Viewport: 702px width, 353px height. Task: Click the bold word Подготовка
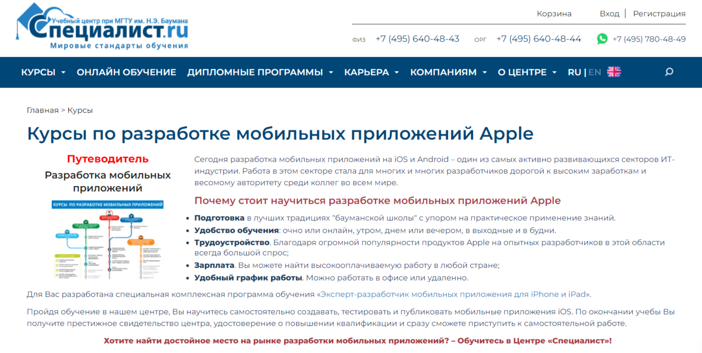point(219,218)
